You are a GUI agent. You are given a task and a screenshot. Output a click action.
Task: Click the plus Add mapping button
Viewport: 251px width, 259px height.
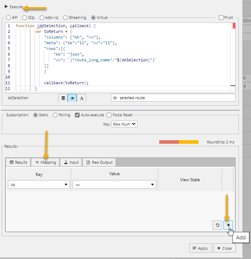point(228,225)
